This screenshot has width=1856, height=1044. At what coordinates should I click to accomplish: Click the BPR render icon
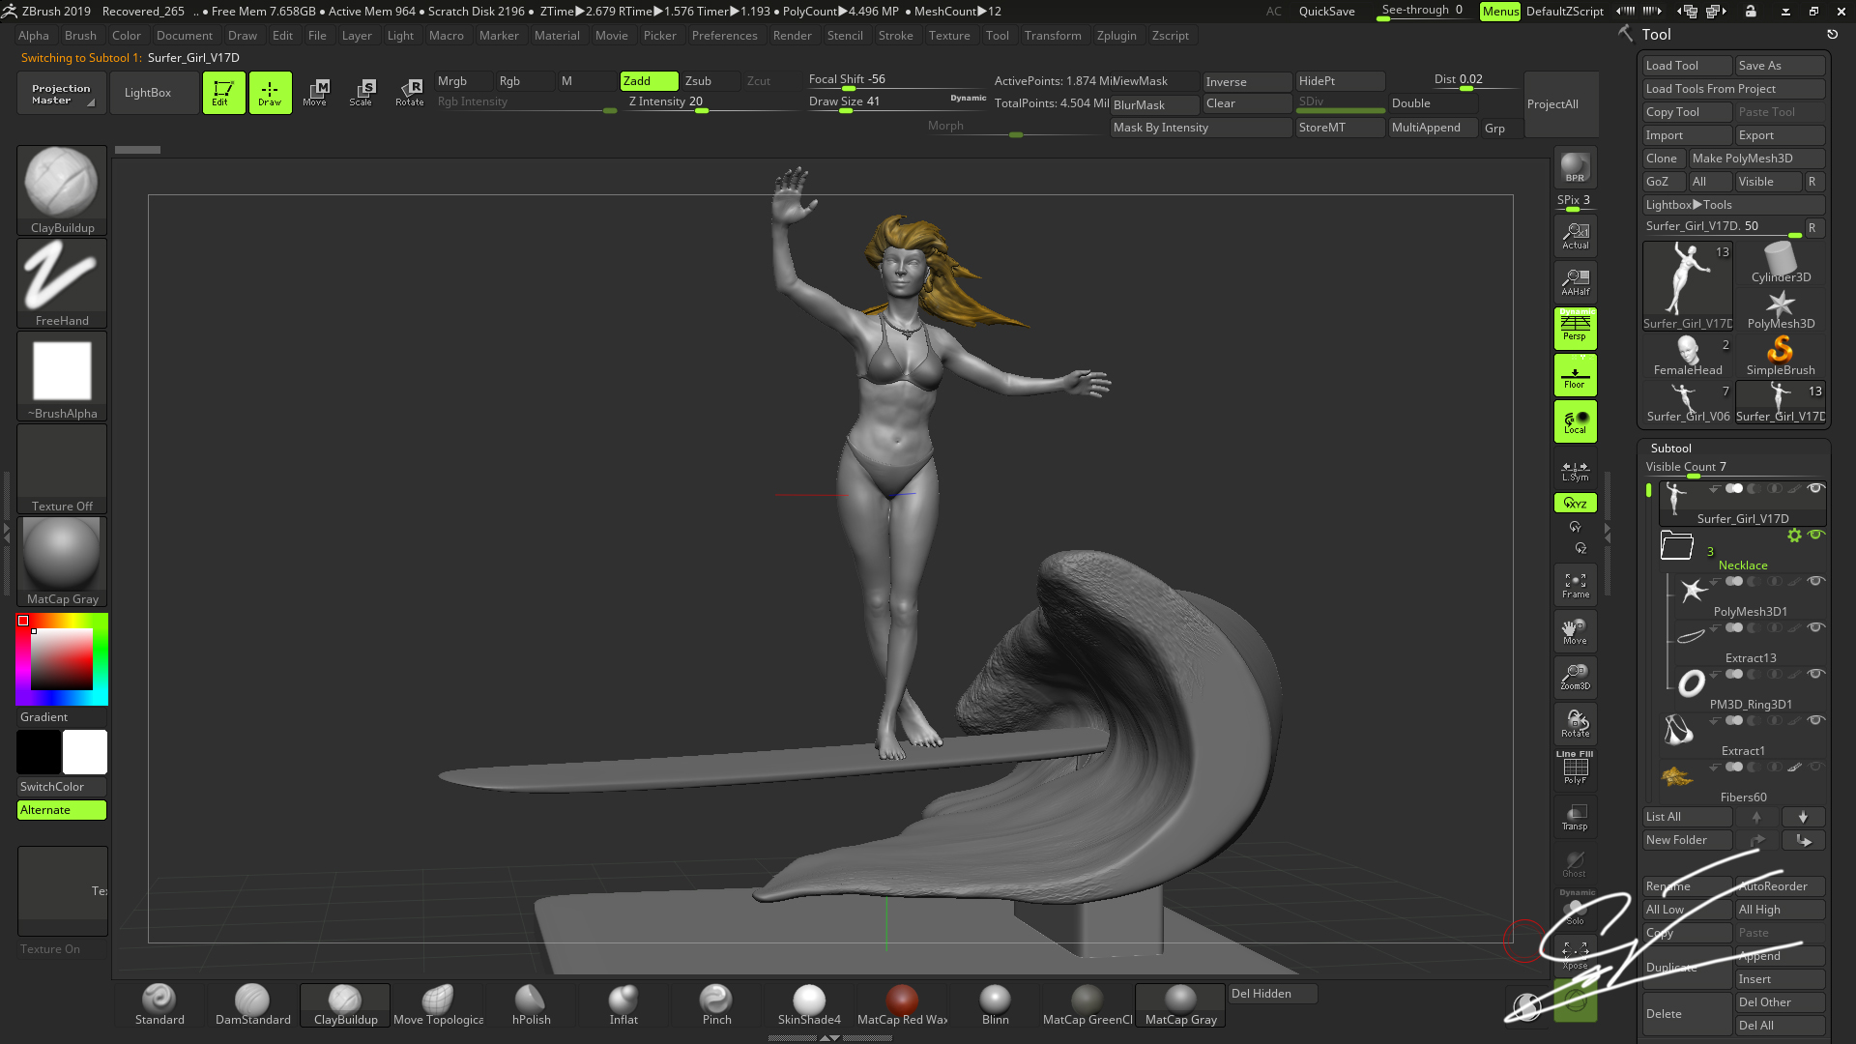click(1575, 168)
